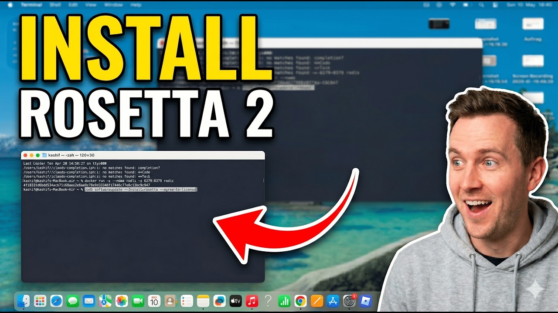Viewport: 558px width, 313px height.
Task: Start FaceTime from the Dock
Action: pyautogui.click(x=138, y=300)
